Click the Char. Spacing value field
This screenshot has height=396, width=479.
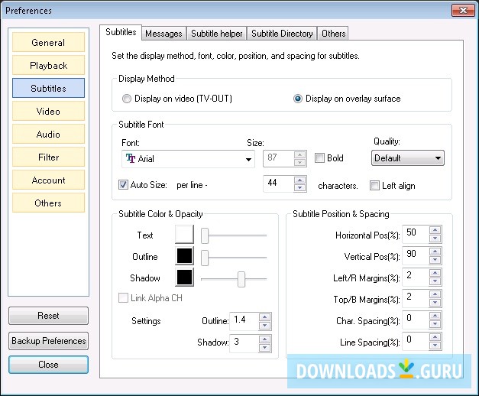[416, 320]
